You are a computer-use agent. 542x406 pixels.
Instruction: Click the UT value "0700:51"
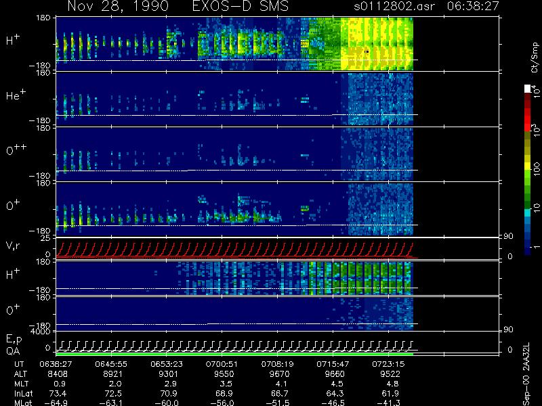pyautogui.click(x=222, y=364)
